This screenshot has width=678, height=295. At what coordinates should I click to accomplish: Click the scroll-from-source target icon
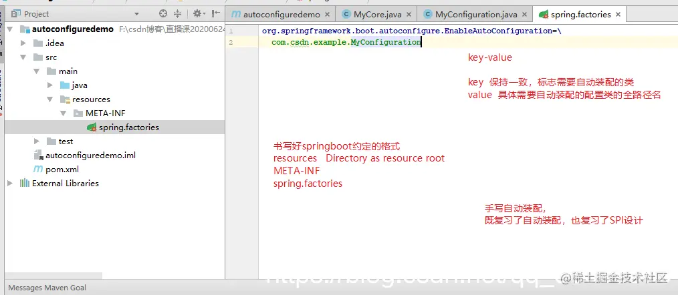pyautogui.click(x=163, y=14)
